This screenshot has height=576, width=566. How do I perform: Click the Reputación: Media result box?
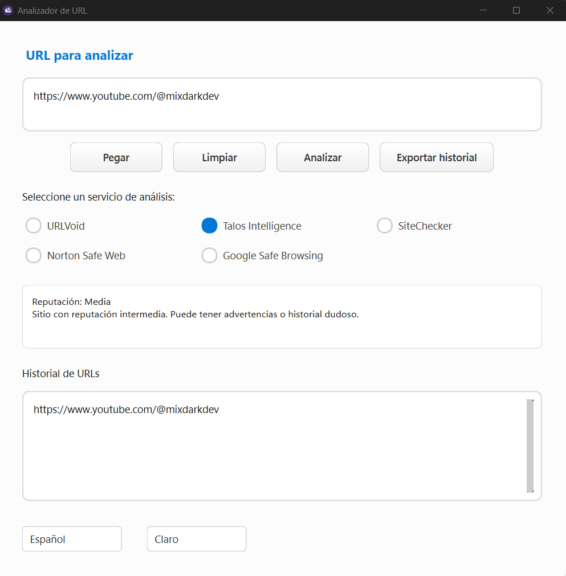(282, 316)
